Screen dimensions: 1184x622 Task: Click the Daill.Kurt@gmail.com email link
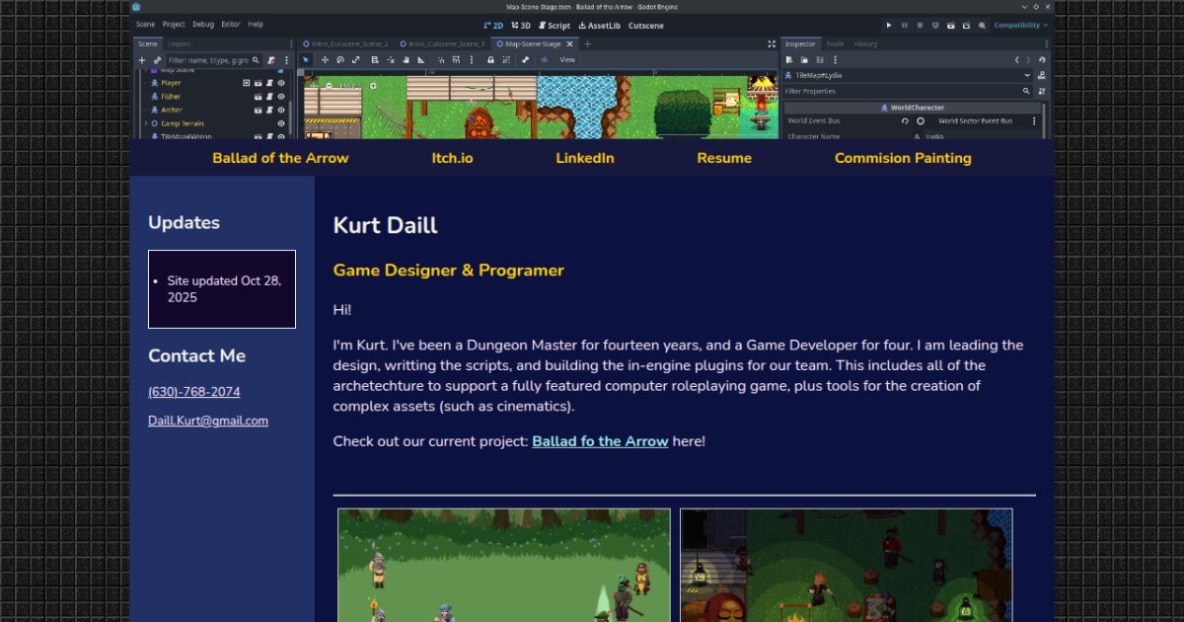(x=208, y=421)
